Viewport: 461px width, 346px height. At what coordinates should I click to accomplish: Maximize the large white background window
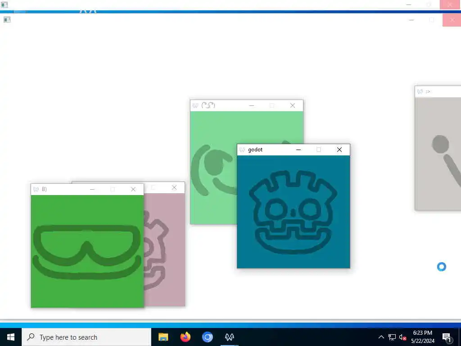tap(432, 20)
